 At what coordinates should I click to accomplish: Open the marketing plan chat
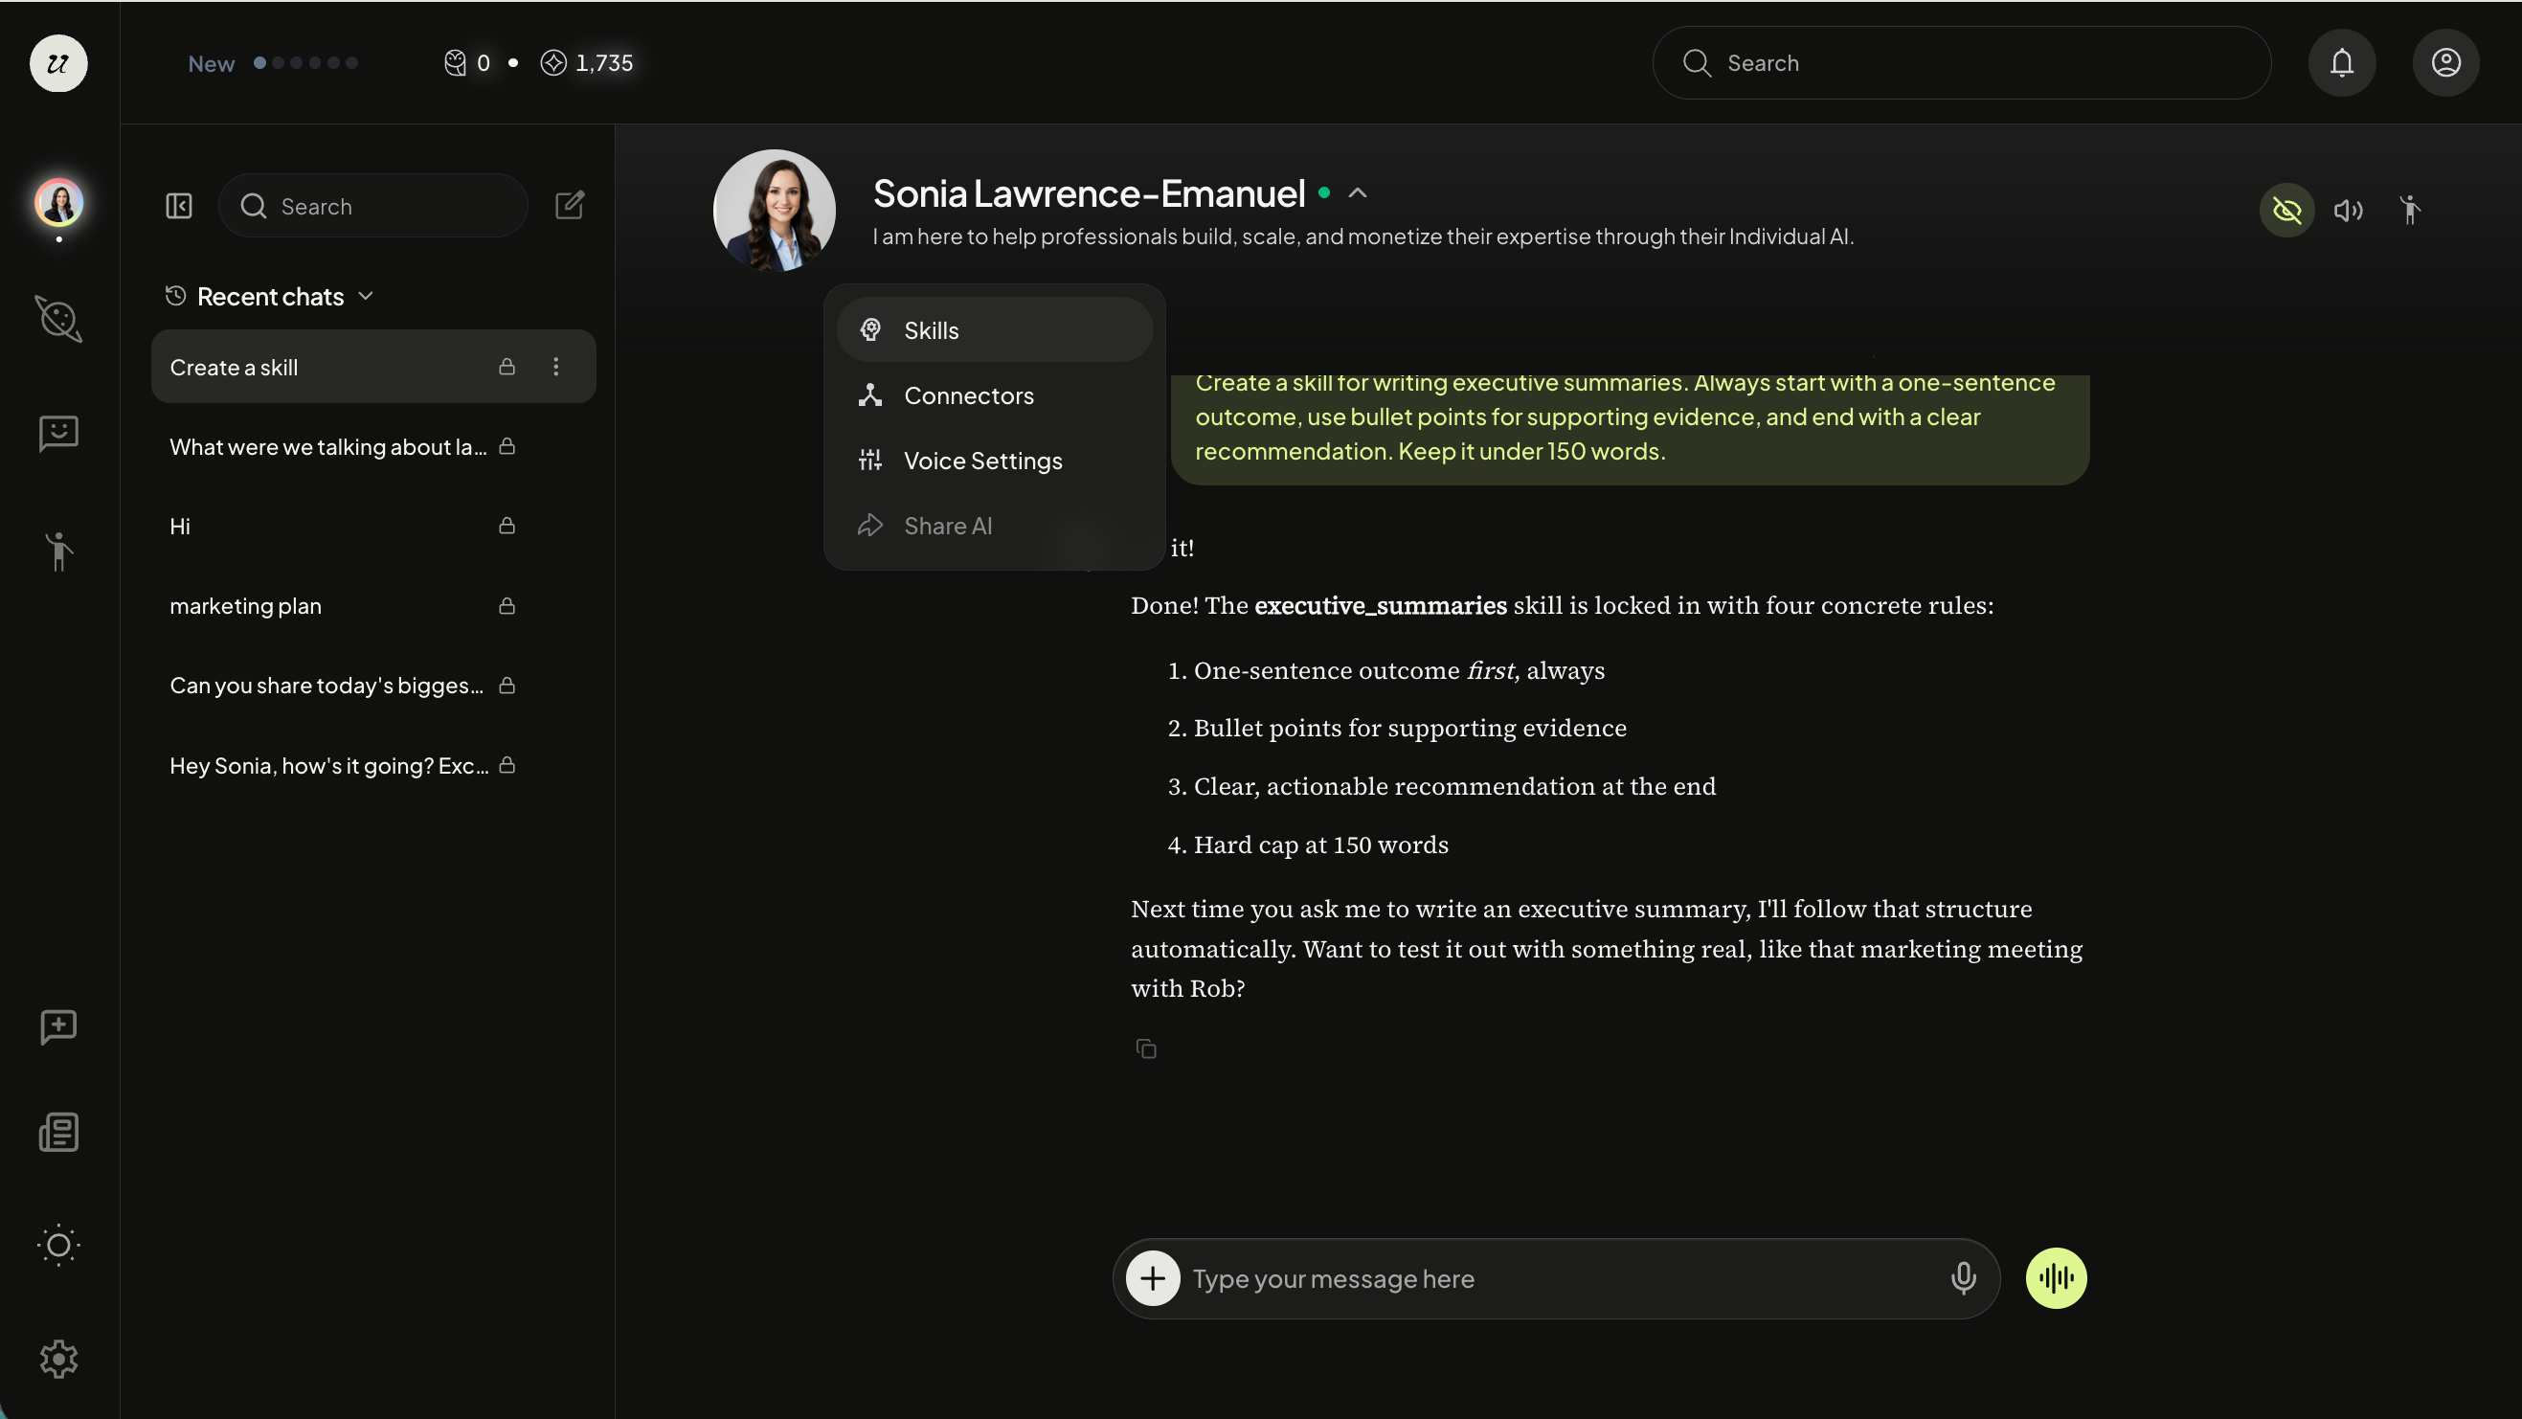click(x=373, y=606)
